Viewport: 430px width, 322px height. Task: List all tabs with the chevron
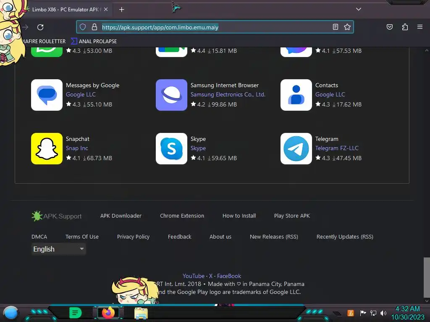tap(359, 9)
